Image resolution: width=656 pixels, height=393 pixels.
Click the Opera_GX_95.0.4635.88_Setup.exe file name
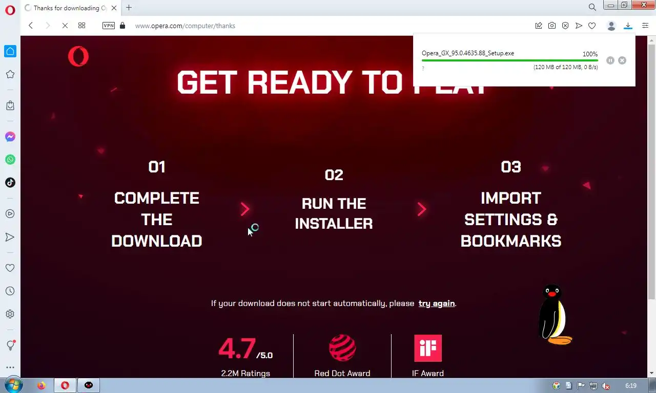click(x=468, y=53)
